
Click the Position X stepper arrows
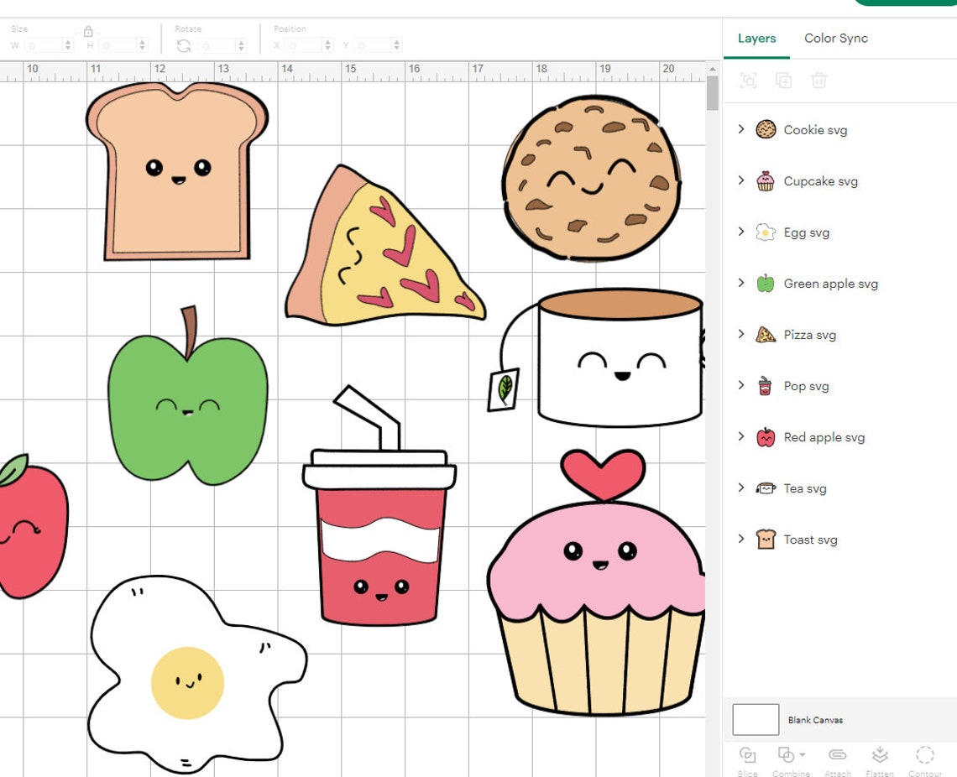(x=327, y=45)
